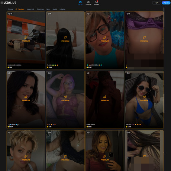This screenshot has height=171, width=171.
Task: Click the page vertical scrollbar
Action: point(164,17)
